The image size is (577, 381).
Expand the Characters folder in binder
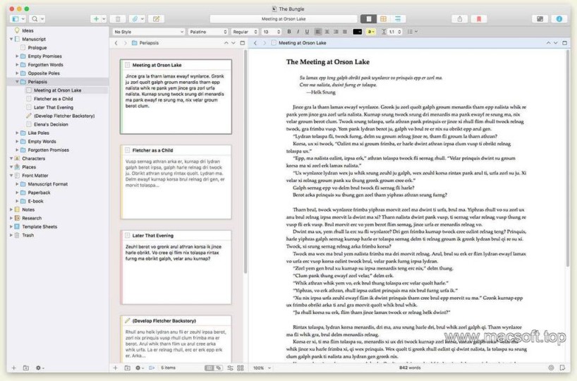click(11, 158)
